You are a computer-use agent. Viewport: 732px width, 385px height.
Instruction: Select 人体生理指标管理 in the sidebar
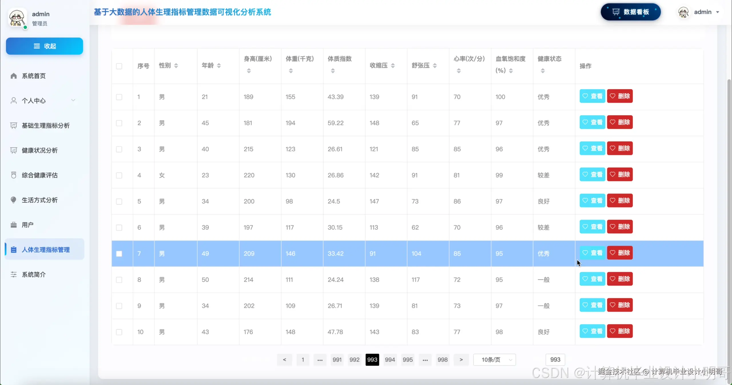pyautogui.click(x=46, y=249)
